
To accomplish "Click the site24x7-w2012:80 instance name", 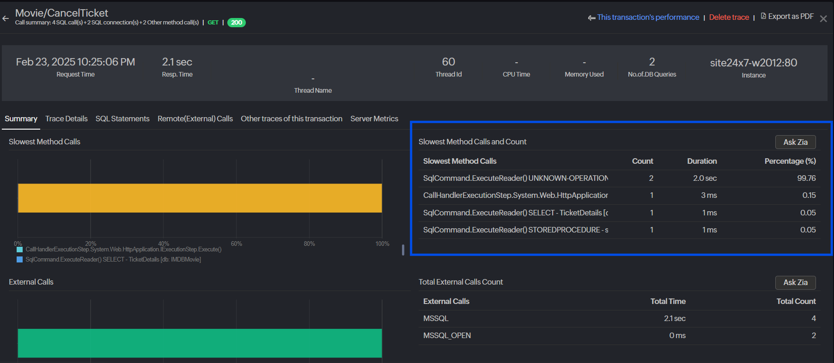I will (754, 63).
